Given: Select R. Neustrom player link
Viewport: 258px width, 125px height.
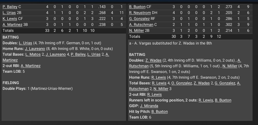Looking at the screenshot, I should point(140,13).
